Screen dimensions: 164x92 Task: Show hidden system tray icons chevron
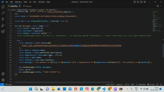click(x=127, y=89)
